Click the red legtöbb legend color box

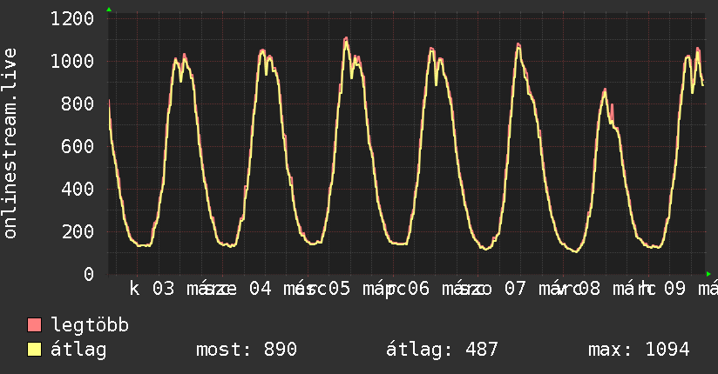(x=35, y=326)
